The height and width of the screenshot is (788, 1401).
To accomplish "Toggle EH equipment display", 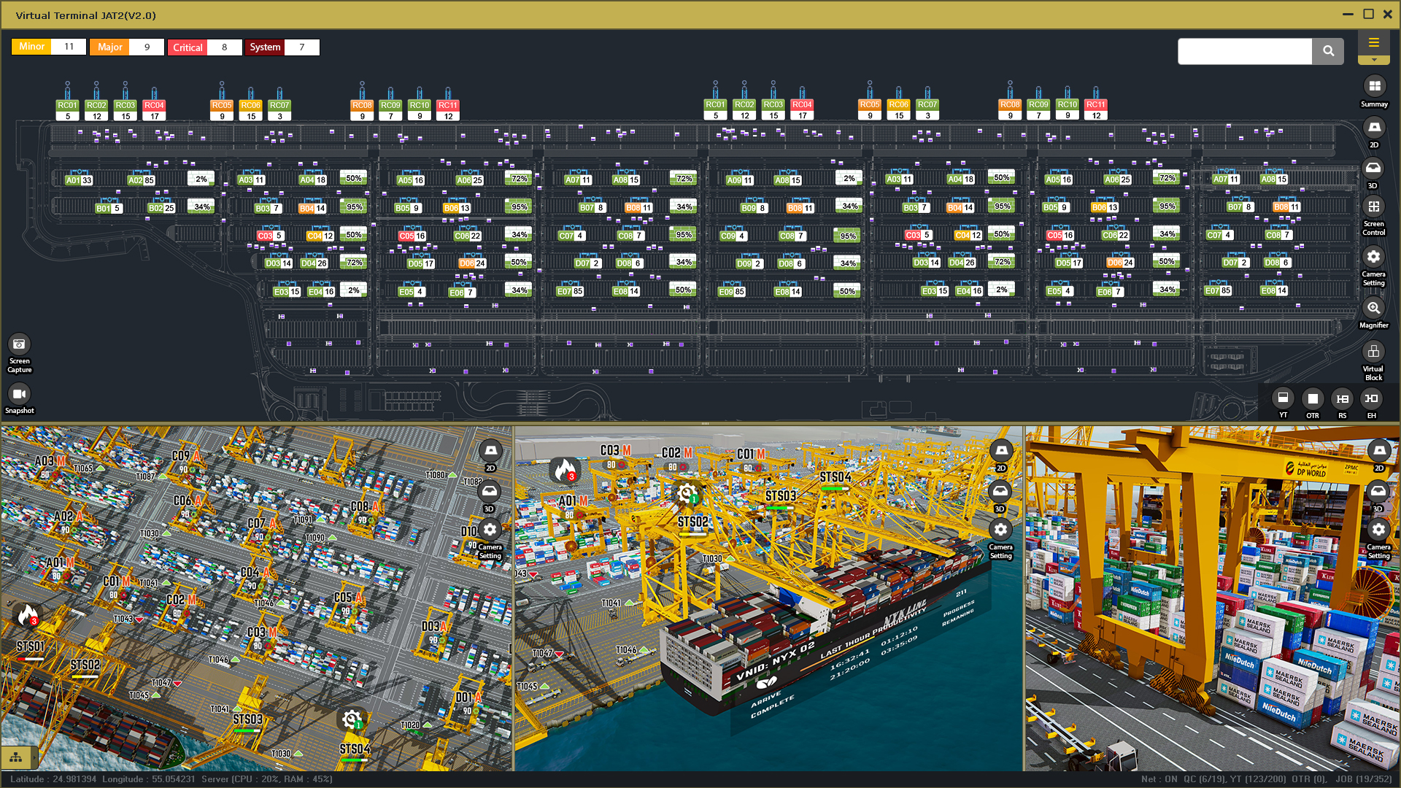I will (1372, 399).
